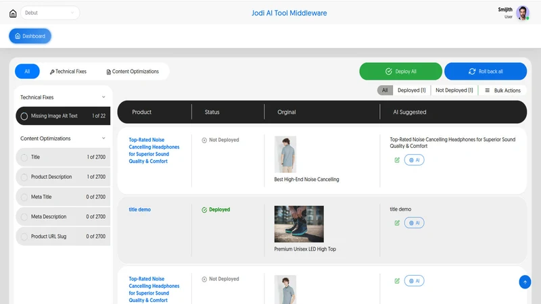Open Bulk Actions menu

(x=502, y=91)
